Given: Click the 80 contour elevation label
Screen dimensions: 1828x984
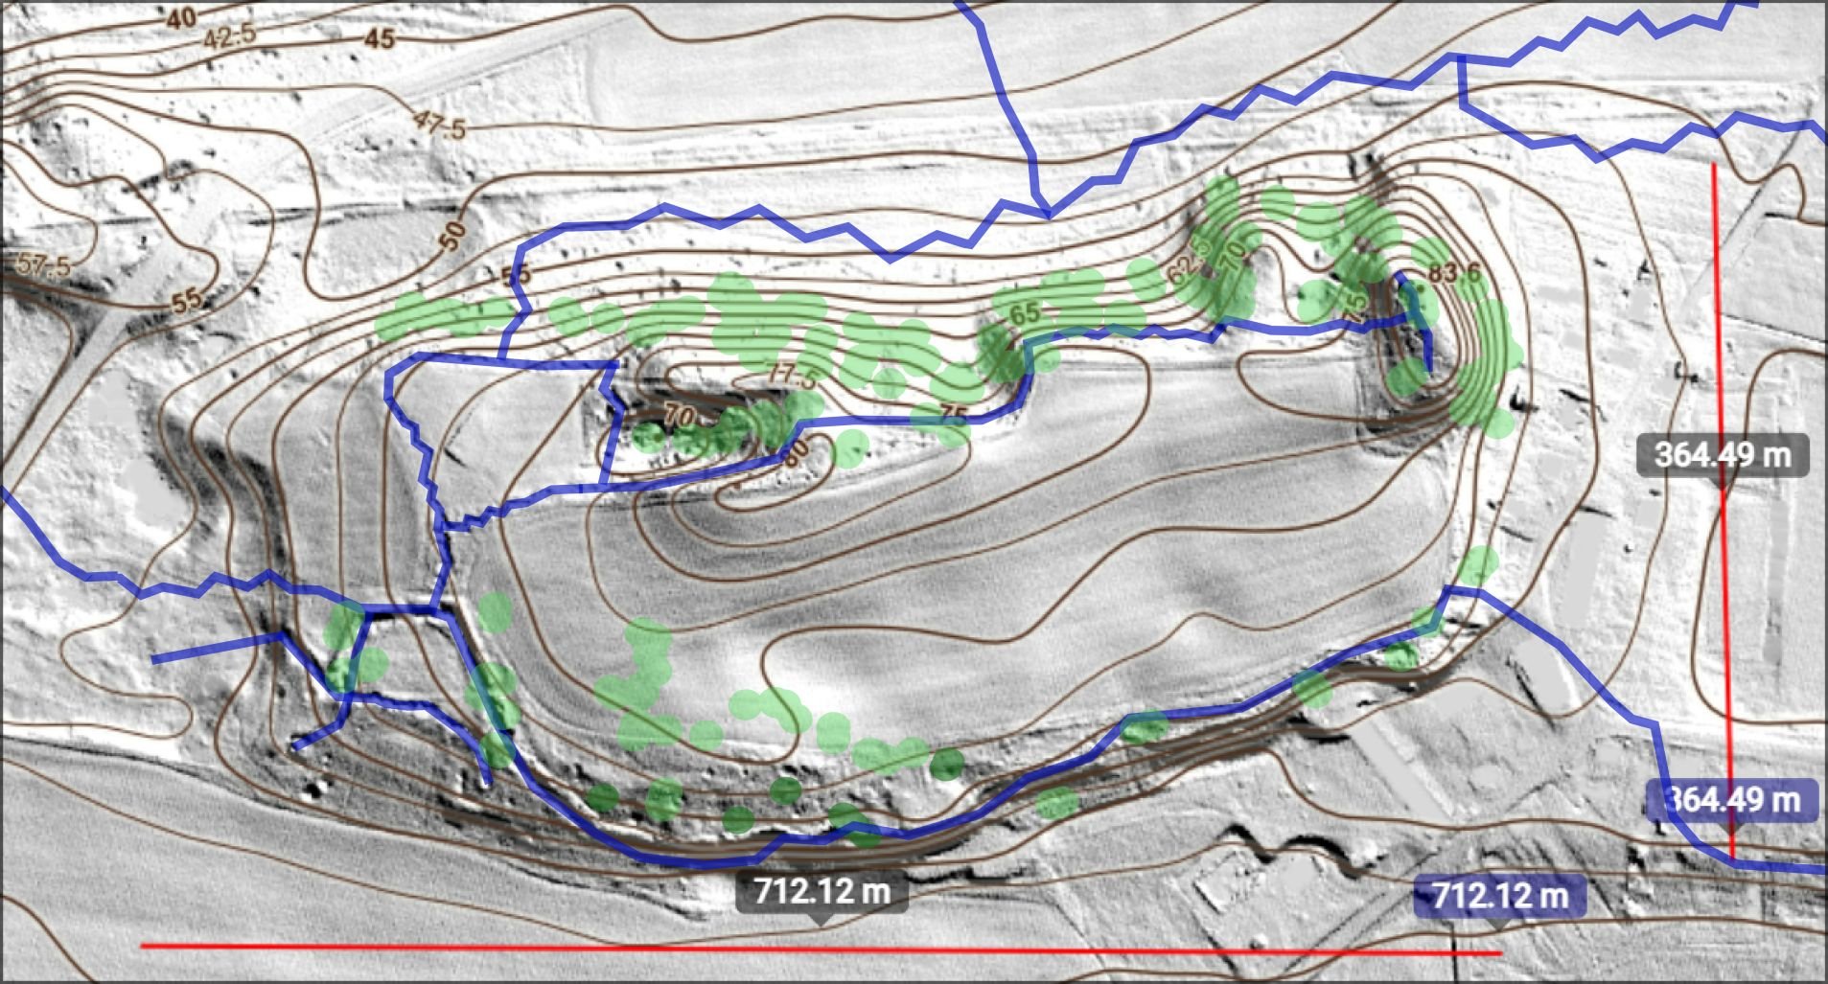Looking at the screenshot, I should pos(796,448).
